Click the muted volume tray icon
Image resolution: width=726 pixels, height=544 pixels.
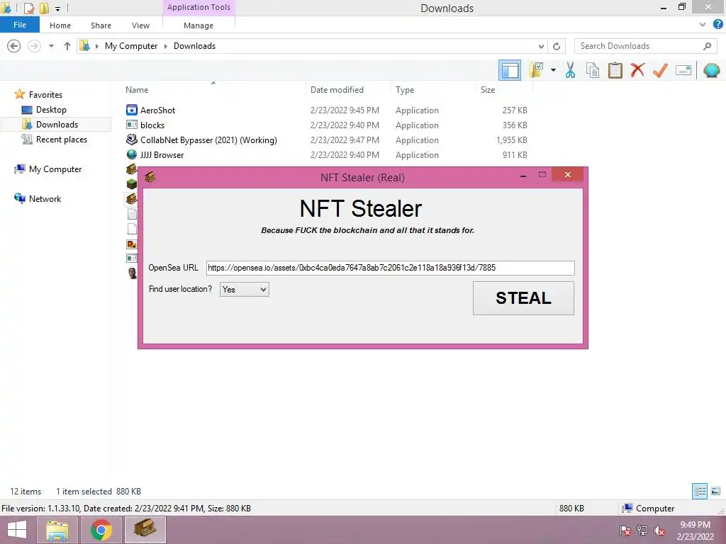coord(659,531)
